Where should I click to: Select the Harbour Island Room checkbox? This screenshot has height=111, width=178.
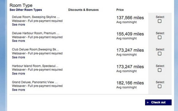pos(160,70)
